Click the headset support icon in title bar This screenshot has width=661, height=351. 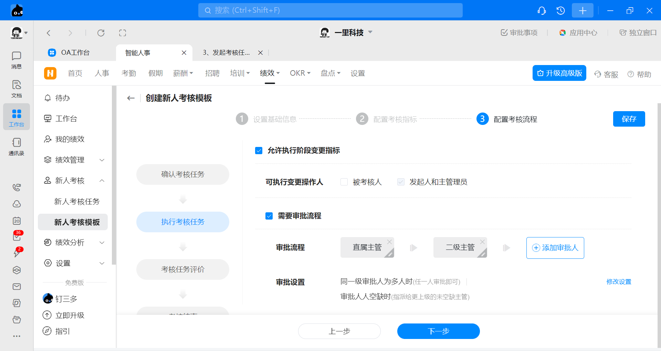click(542, 11)
